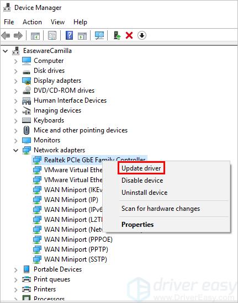The image size is (238, 303).
Task: Expand the Imaging devices category
Action: pos(16,111)
